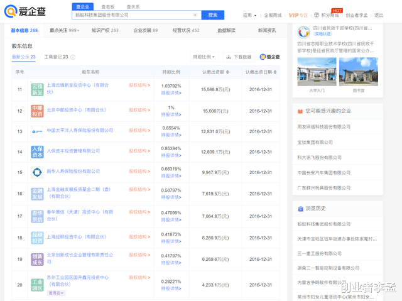Select the 数据解读 tab
402x301 pixels.
point(226,31)
